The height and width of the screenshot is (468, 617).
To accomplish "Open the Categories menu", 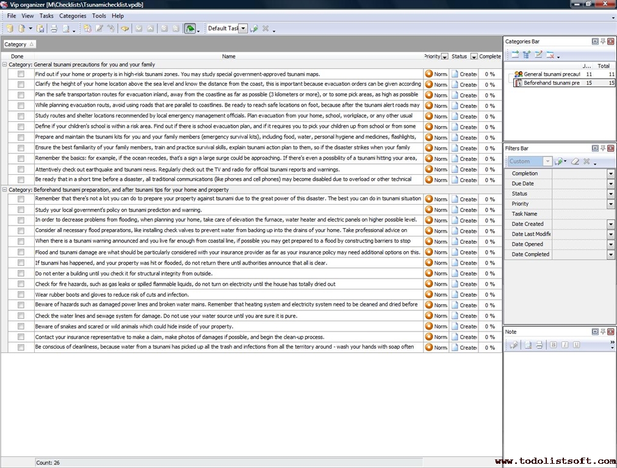I will click(73, 16).
